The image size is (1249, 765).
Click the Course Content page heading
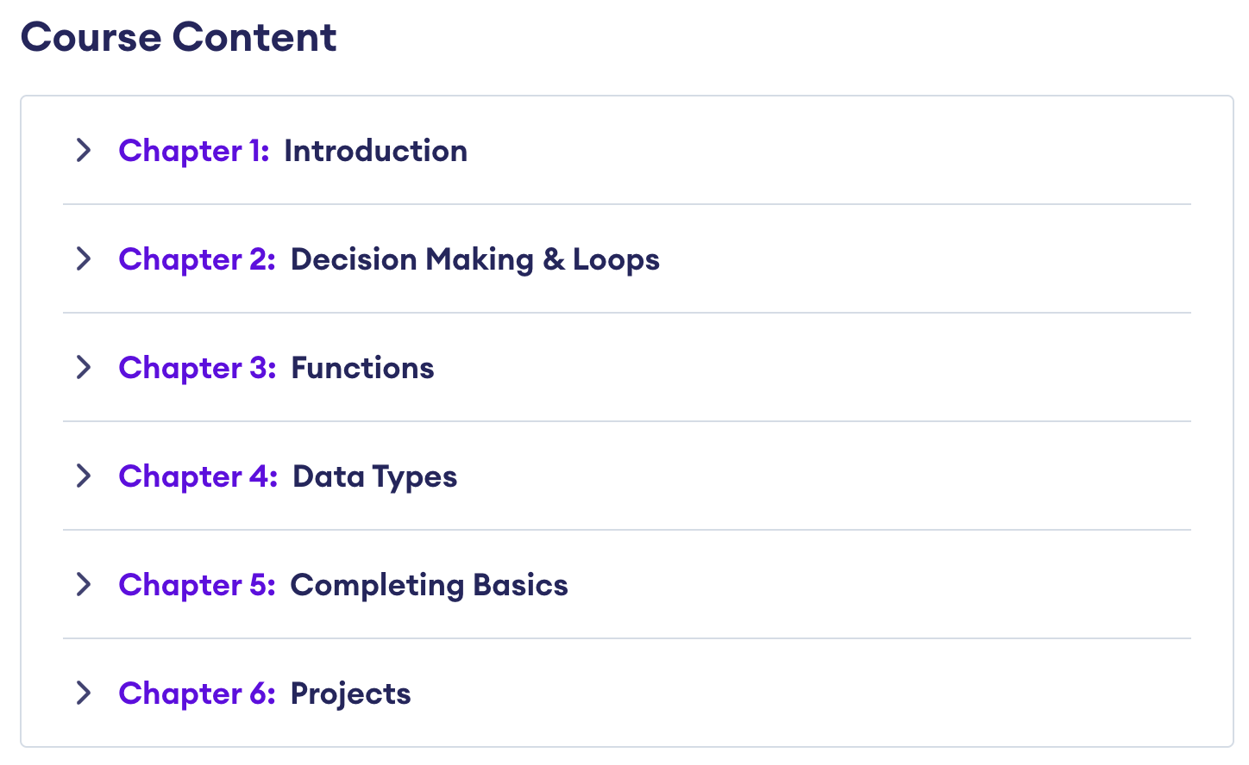click(x=179, y=36)
